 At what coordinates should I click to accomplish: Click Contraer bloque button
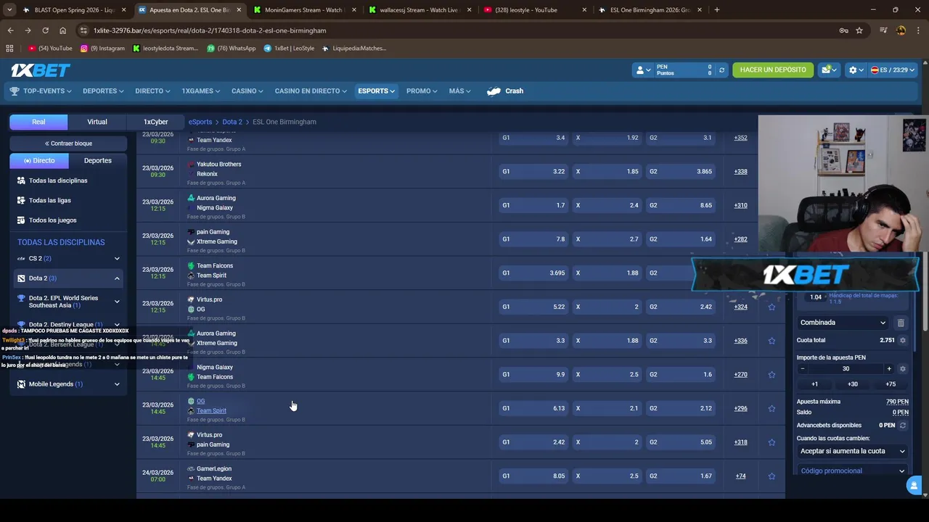click(68, 144)
